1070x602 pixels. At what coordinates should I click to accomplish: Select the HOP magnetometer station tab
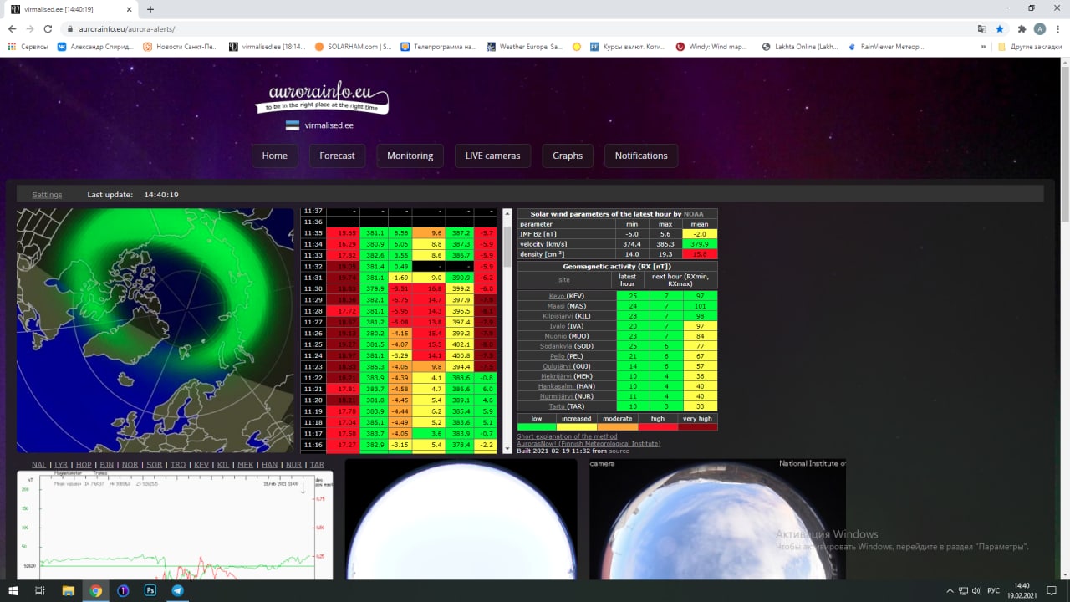click(x=83, y=465)
